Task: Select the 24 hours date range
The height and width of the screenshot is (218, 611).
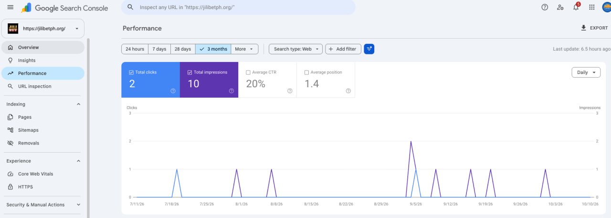Action: [135, 49]
